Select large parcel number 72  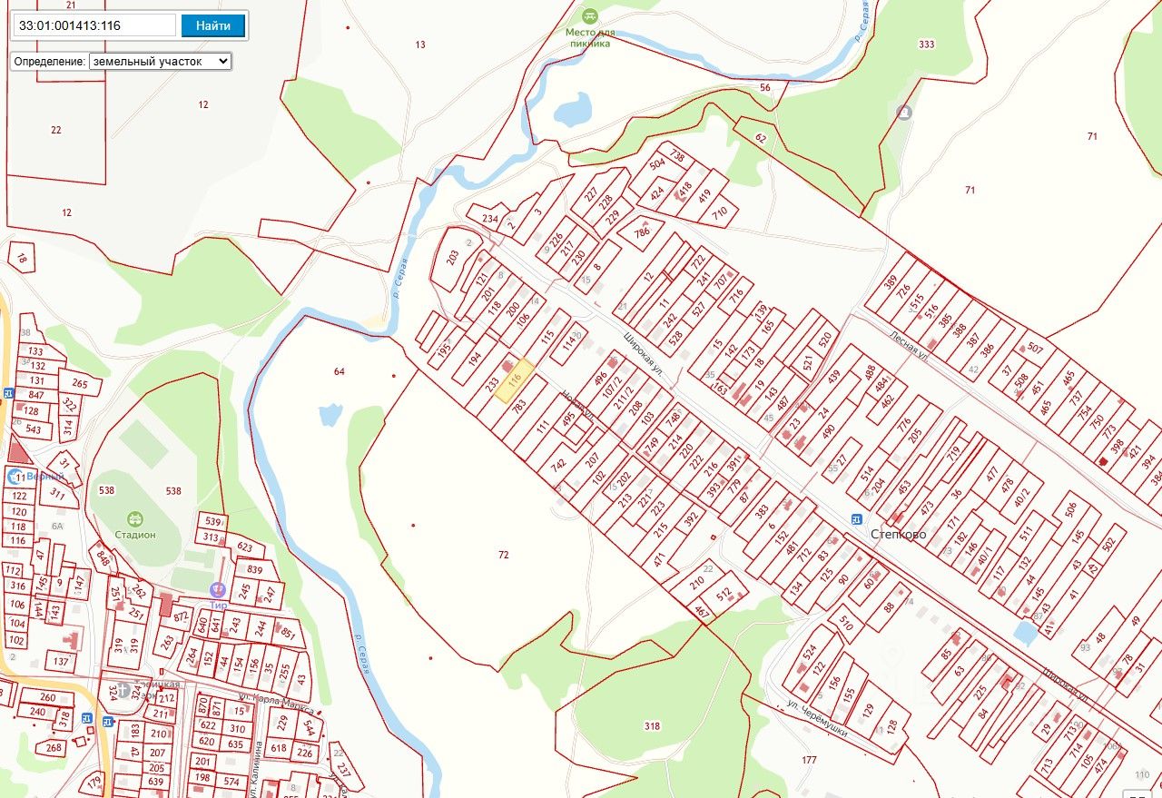[504, 554]
